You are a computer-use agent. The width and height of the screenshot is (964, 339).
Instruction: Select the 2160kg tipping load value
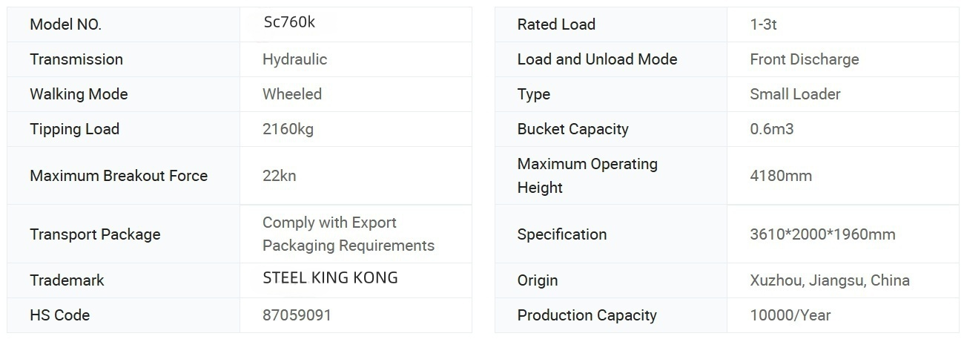tap(288, 129)
